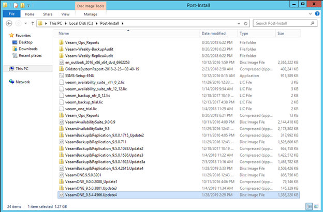Select the Veeam_Ops_Reports file folder icon
The image size is (323, 212).
(x=62, y=42)
